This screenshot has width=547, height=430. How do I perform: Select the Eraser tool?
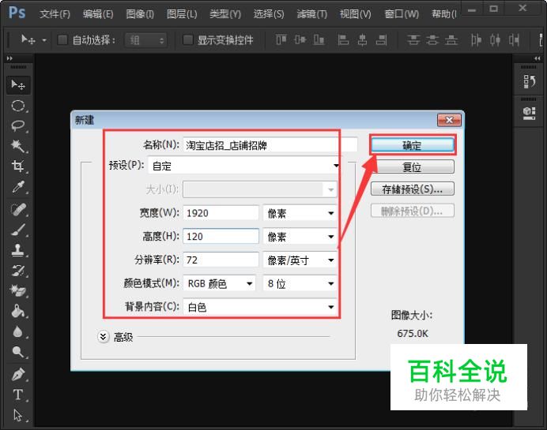pyautogui.click(x=18, y=290)
